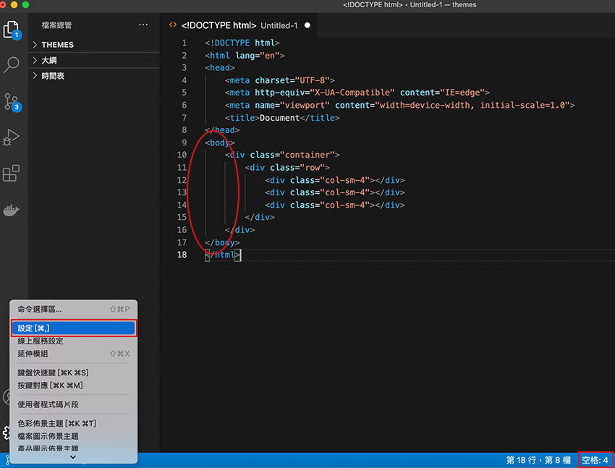Click the HTML breadcrumb icon beside the tab

click(172, 24)
